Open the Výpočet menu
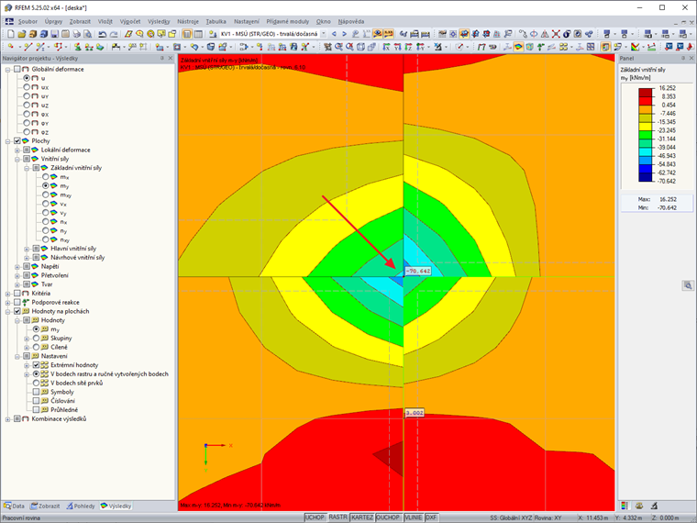697x523 pixels. tap(130, 21)
